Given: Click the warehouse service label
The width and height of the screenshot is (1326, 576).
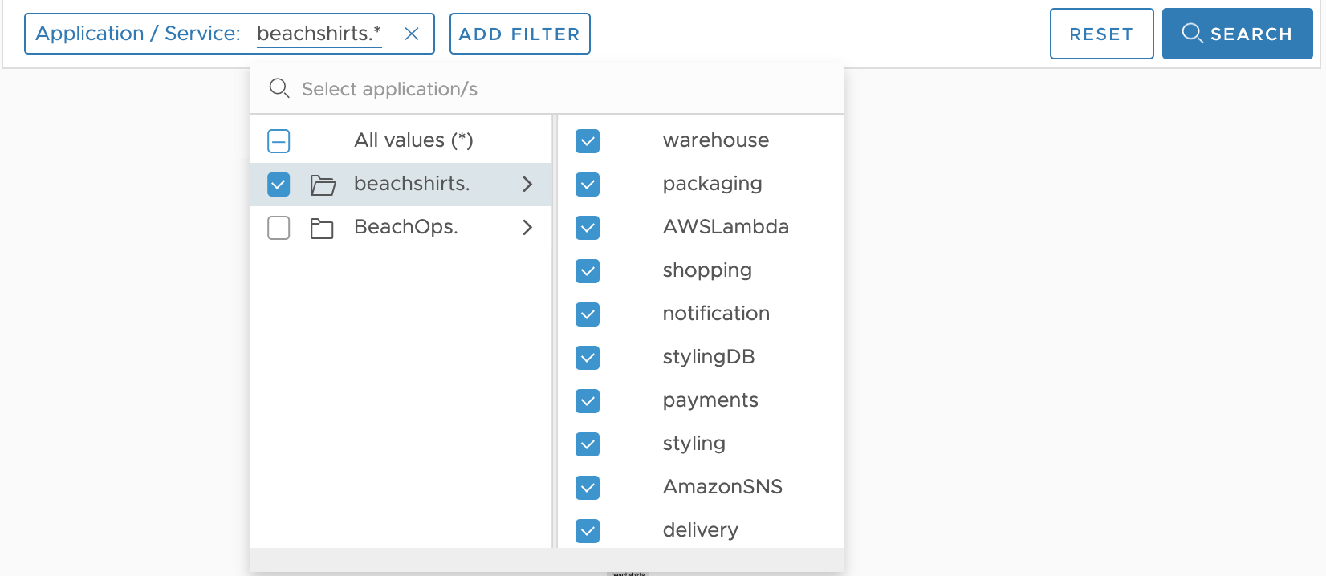Looking at the screenshot, I should (x=716, y=140).
